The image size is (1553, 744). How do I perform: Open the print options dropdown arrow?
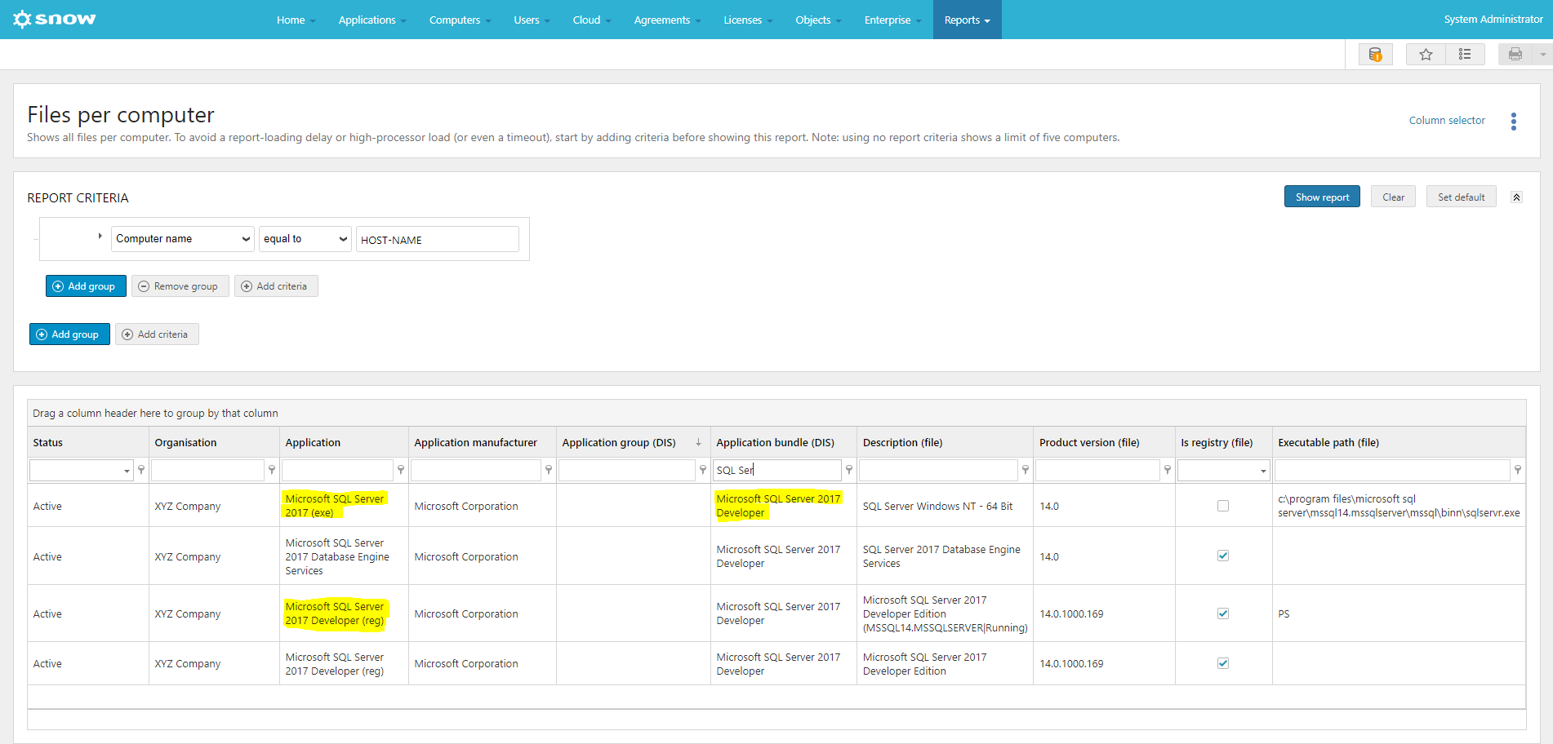[1542, 55]
